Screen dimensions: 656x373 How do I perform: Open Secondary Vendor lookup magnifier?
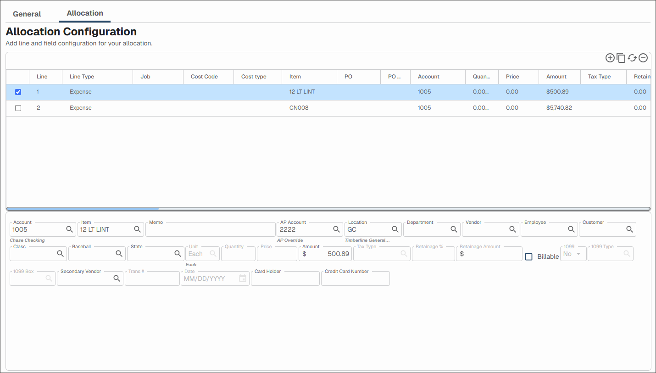pos(117,278)
